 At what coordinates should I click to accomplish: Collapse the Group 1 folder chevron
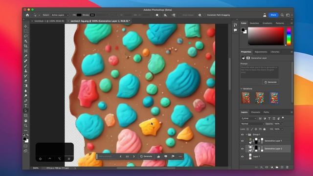click(246, 135)
